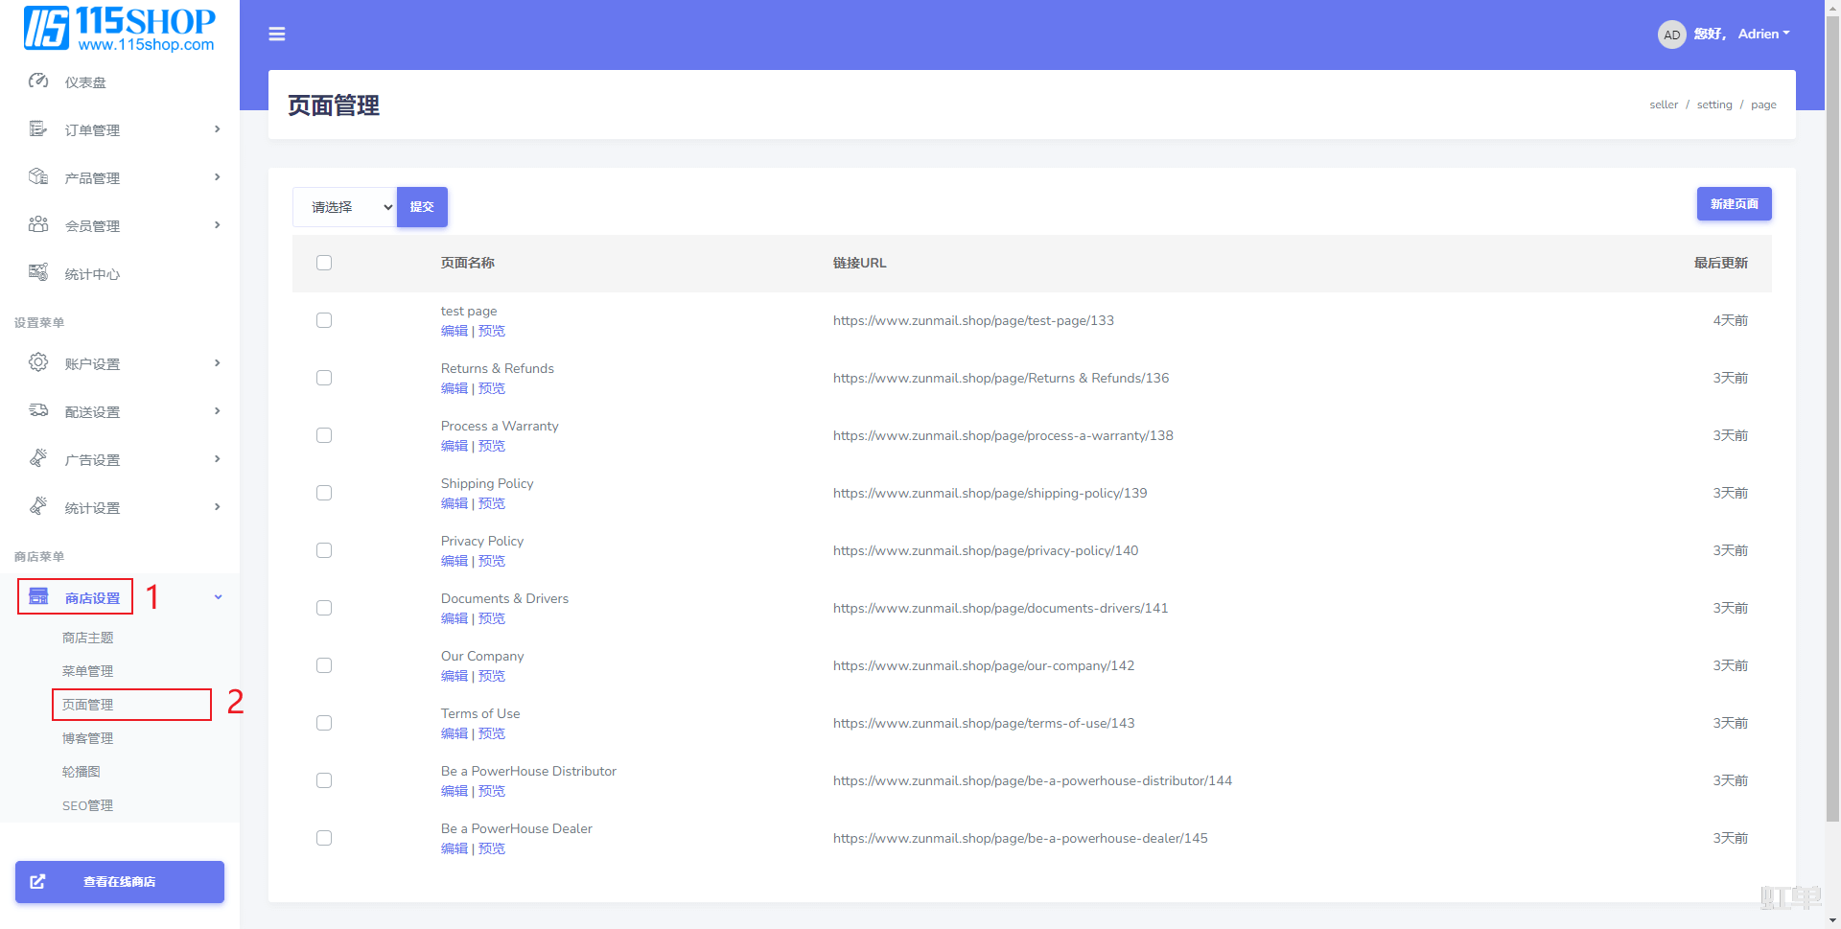Click the 会员管理 members icon
The width and height of the screenshot is (1841, 929).
(x=38, y=225)
